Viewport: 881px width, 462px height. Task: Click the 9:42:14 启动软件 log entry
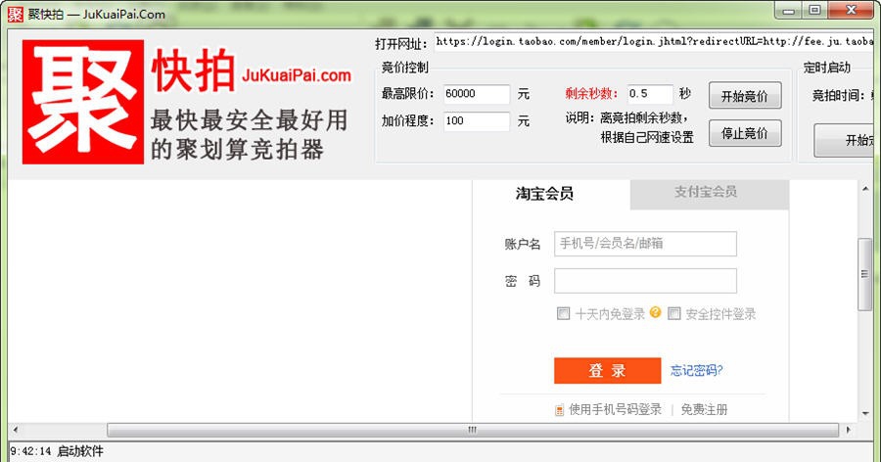[57, 451]
